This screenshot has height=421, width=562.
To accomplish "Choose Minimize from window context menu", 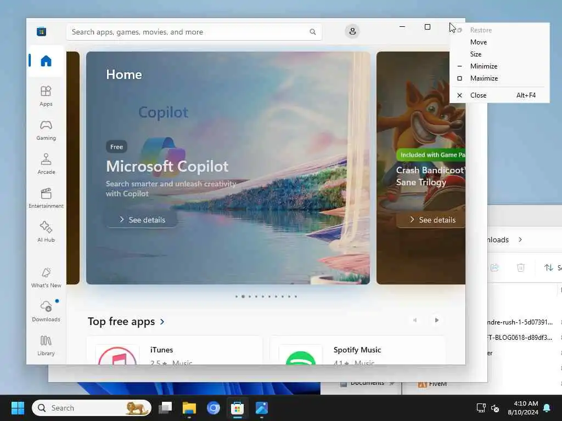I will coord(499,66).
